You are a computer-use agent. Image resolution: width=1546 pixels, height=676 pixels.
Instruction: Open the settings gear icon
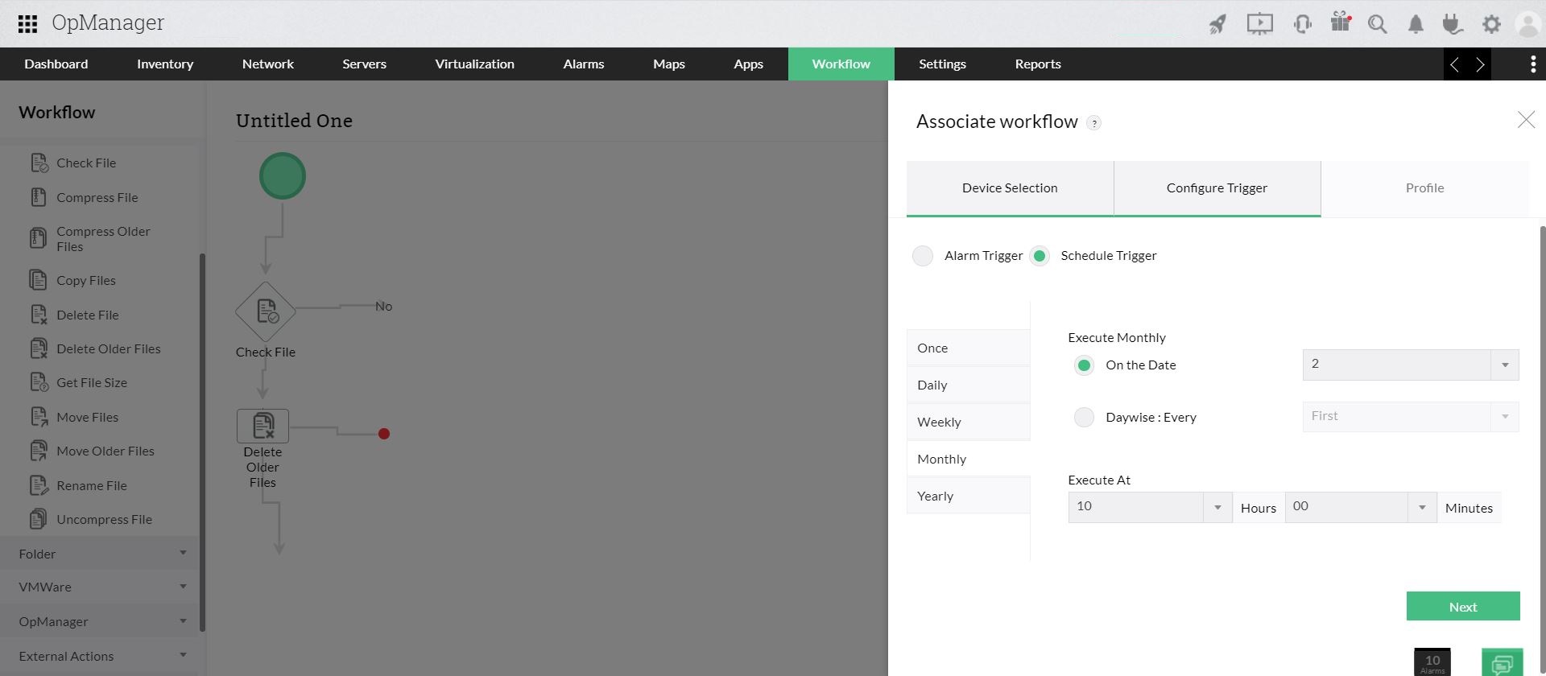1491,24
